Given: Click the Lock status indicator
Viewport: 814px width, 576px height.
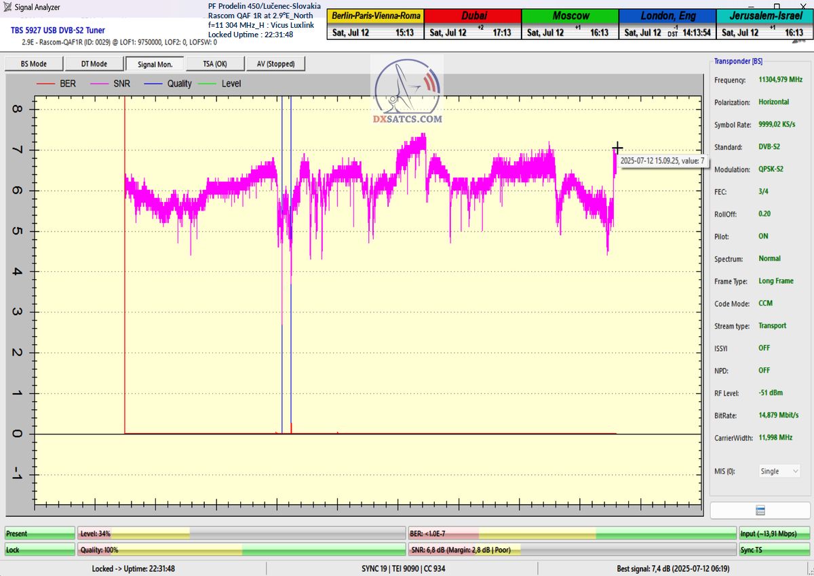Looking at the screenshot, I should pyautogui.click(x=39, y=550).
